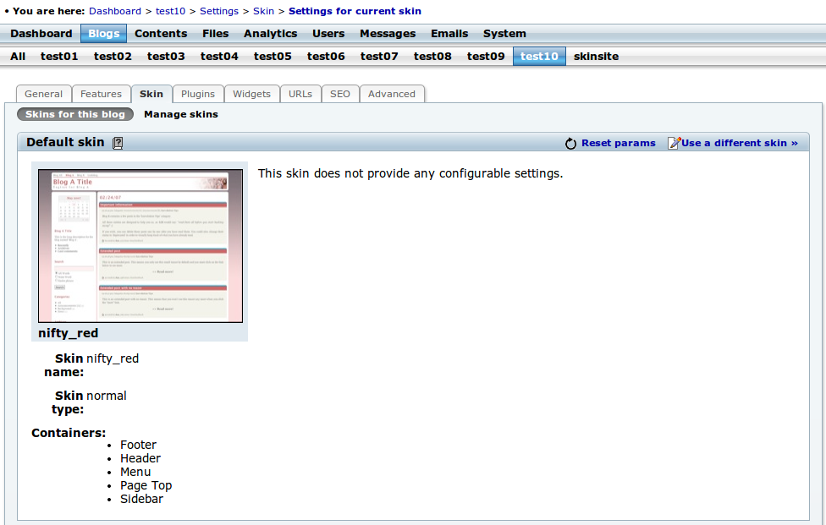The image size is (826, 525).
Task: Switch to blog test07
Action: [x=379, y=57]
